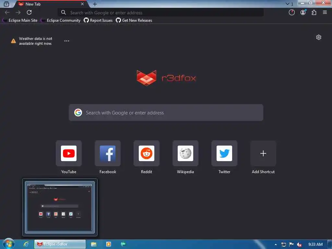
Task: Click the 9:33 AM clock
Action: (315, 244)
